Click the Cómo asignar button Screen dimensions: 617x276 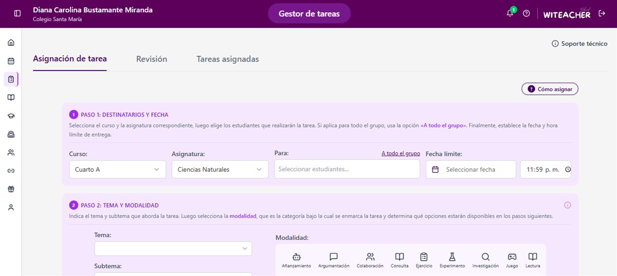(550, 89)
